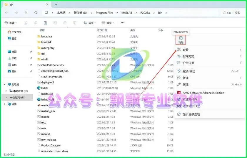This screenshot has height=158, width=247.
Task: Click 新加卷 (D:) breadcrumb segment
Action: pos(81,13)
